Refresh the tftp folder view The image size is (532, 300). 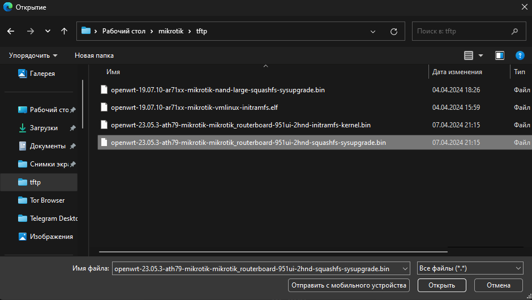394,32
